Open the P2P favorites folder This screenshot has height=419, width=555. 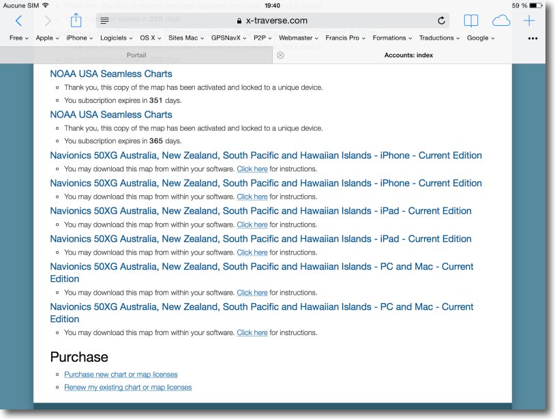[x=262, y=38]
